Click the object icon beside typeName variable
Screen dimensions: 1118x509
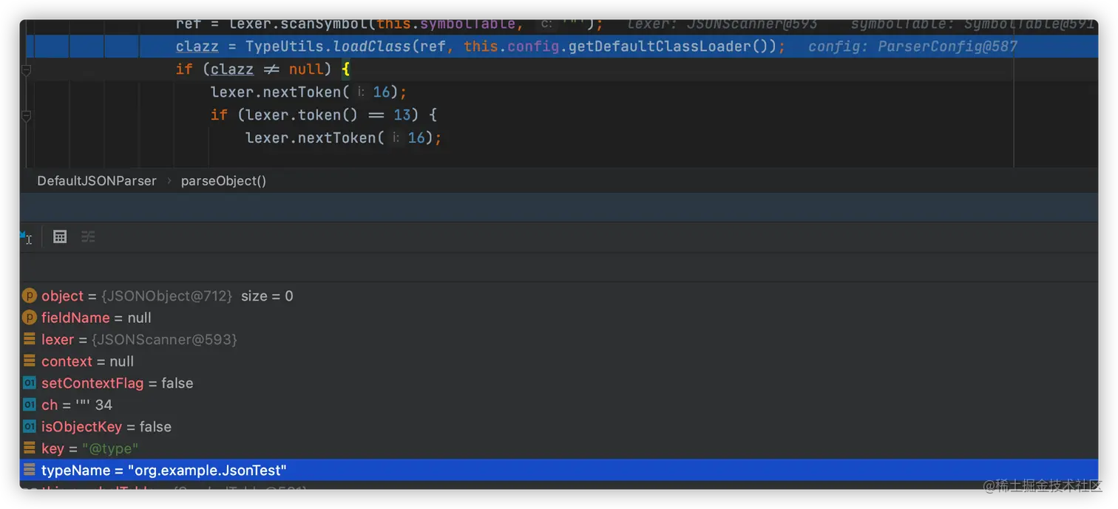29,470
